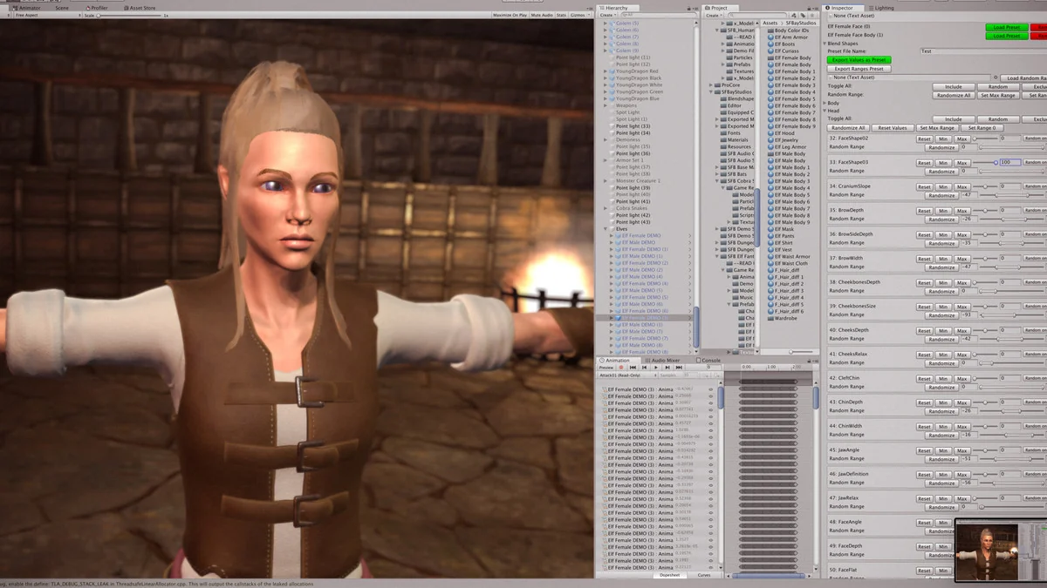The image size is (1047, 588).
Task: Open the Hierarchy Create dropdown
Action: (x=607, y=15)
